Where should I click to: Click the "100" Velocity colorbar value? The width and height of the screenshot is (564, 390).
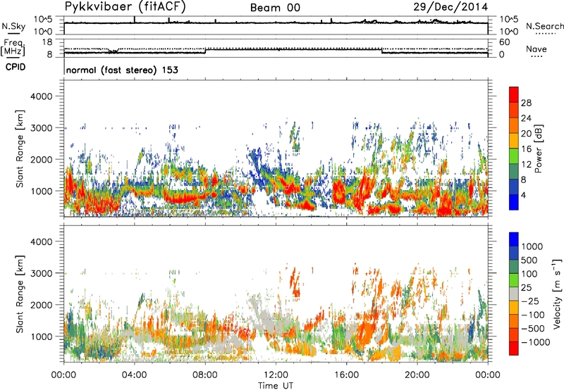pyautogui.click(x=529, y=274)
